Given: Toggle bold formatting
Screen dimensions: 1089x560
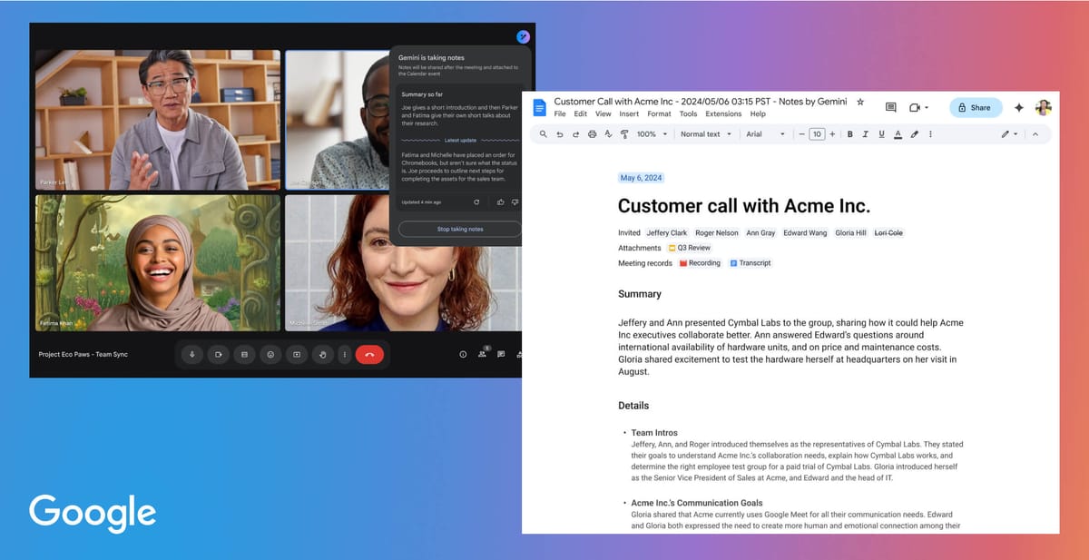Looking at the screenshot, I should tap(850, 134).
